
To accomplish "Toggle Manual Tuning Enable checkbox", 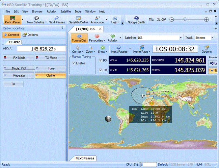I will coord(74,63).
